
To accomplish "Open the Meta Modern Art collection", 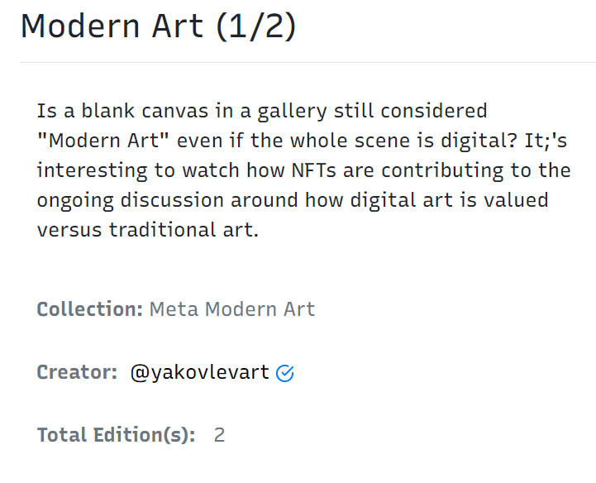I will pos(232,308).
